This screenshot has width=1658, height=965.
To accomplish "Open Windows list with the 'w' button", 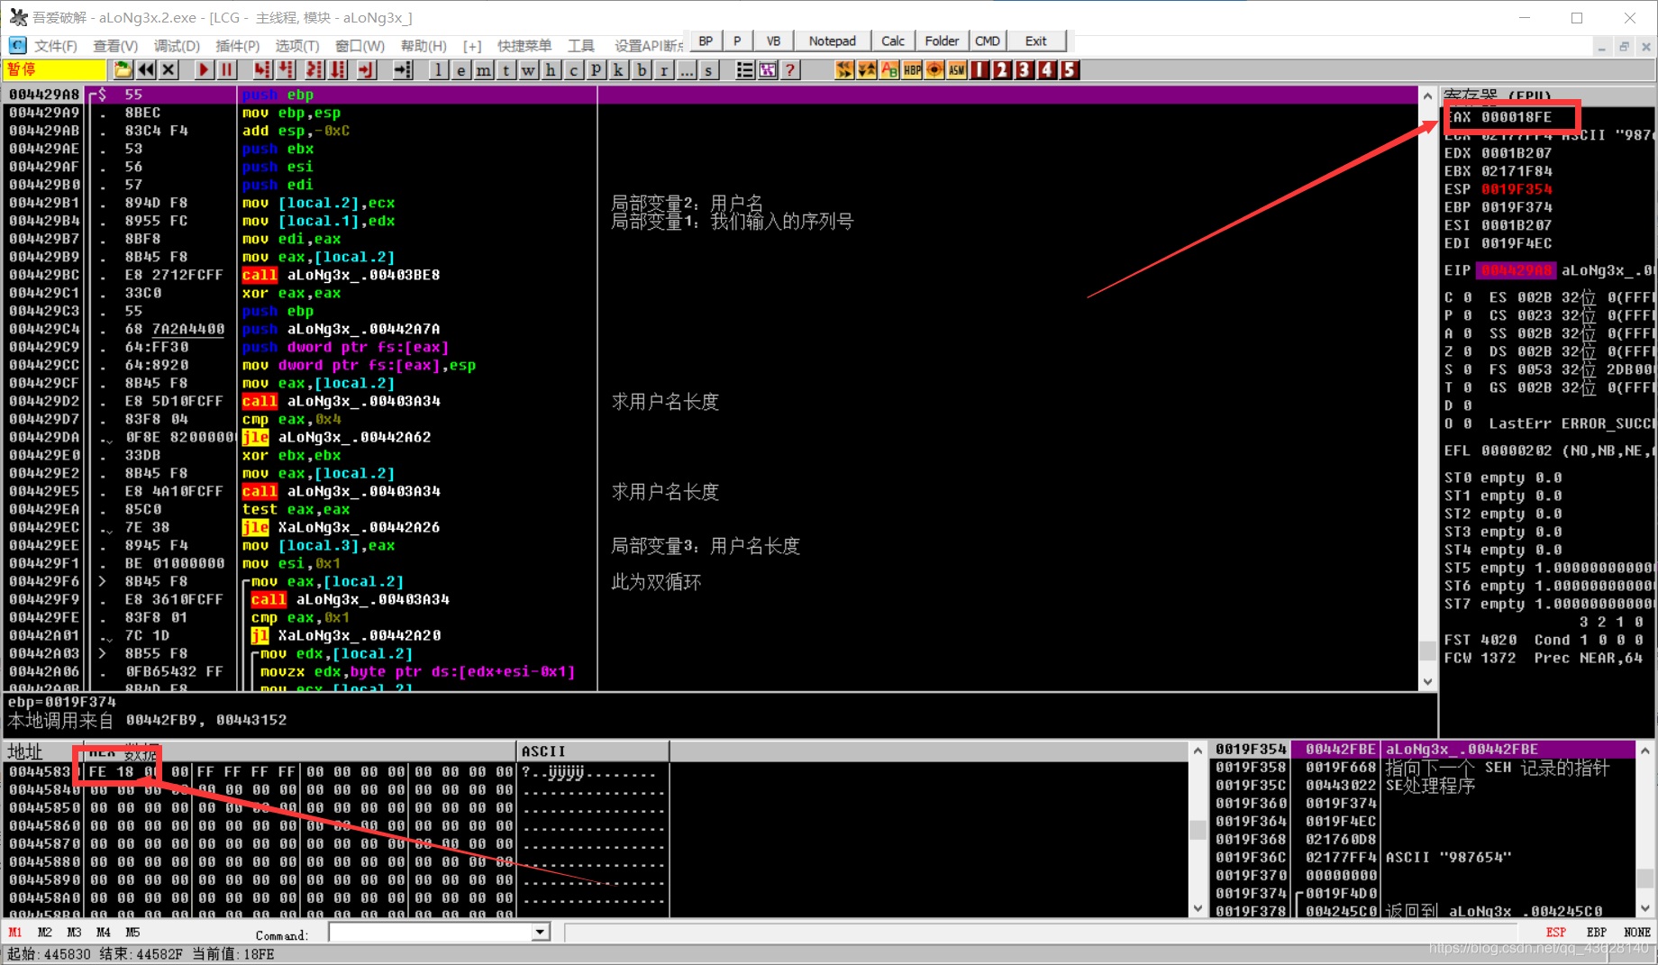I will coord(528,70).
